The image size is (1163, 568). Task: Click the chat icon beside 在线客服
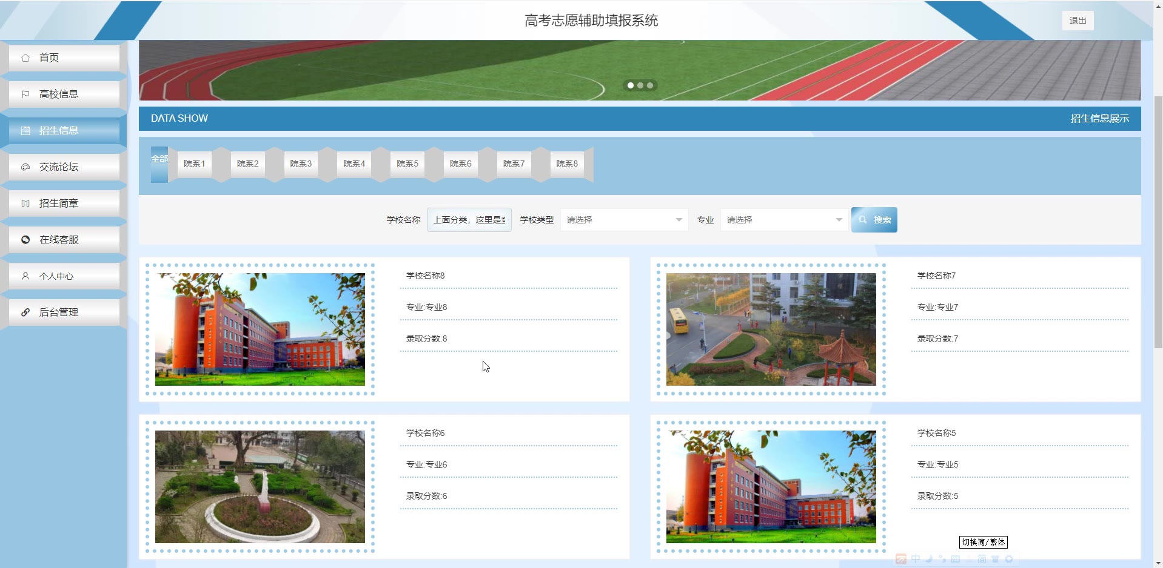[25, 240]
